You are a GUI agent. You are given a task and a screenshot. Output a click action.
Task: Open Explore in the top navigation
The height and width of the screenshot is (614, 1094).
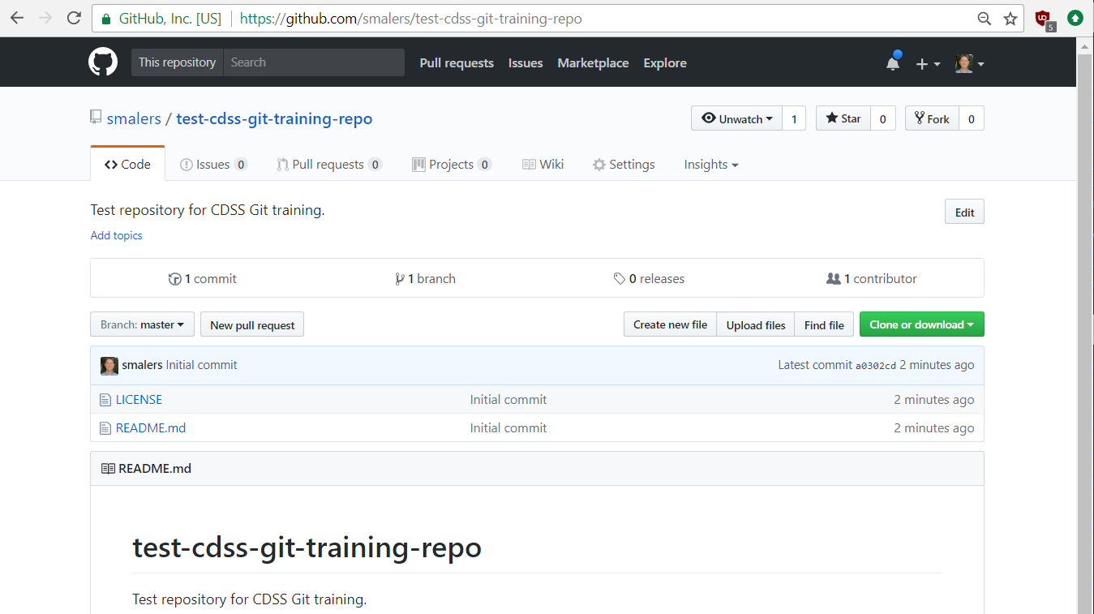tap(665, 62)
